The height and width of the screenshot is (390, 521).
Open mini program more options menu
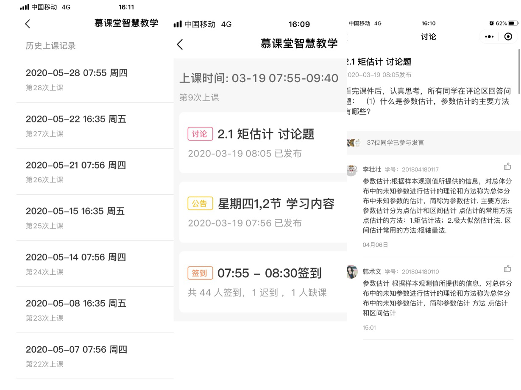point(489,37)
